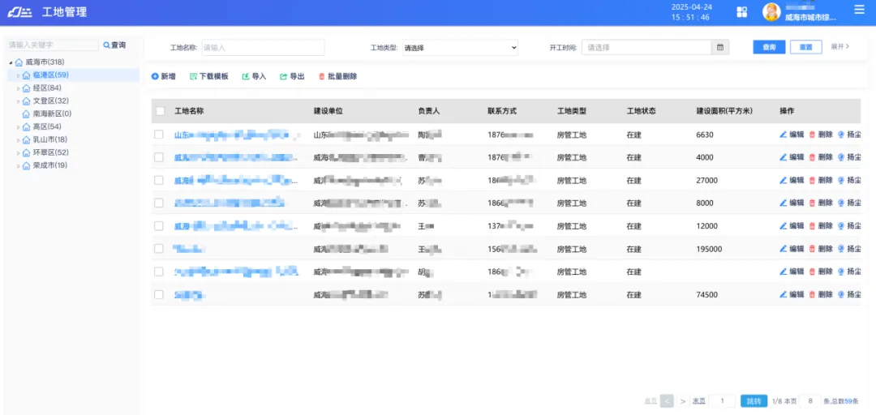
Task: Click the calendar icon in 开工时间 field
Action: pyautogui.click(x=719, y=48)
